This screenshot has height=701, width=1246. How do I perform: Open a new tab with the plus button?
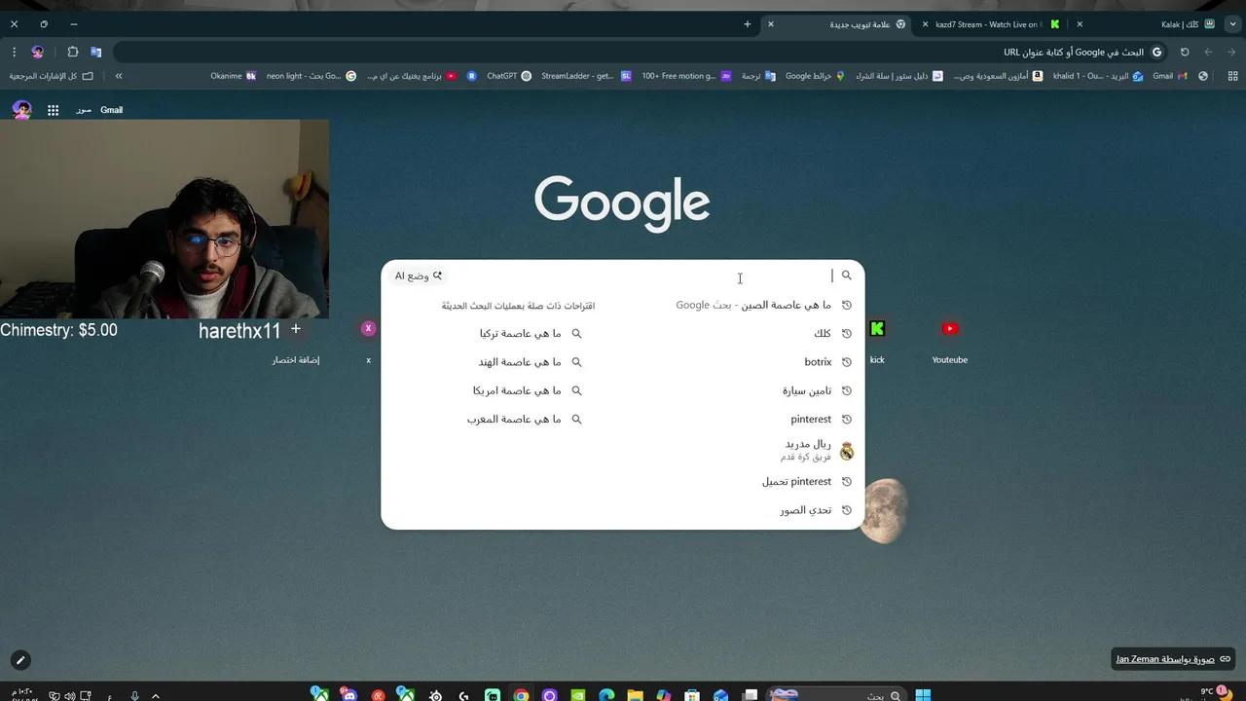point(748,24)
